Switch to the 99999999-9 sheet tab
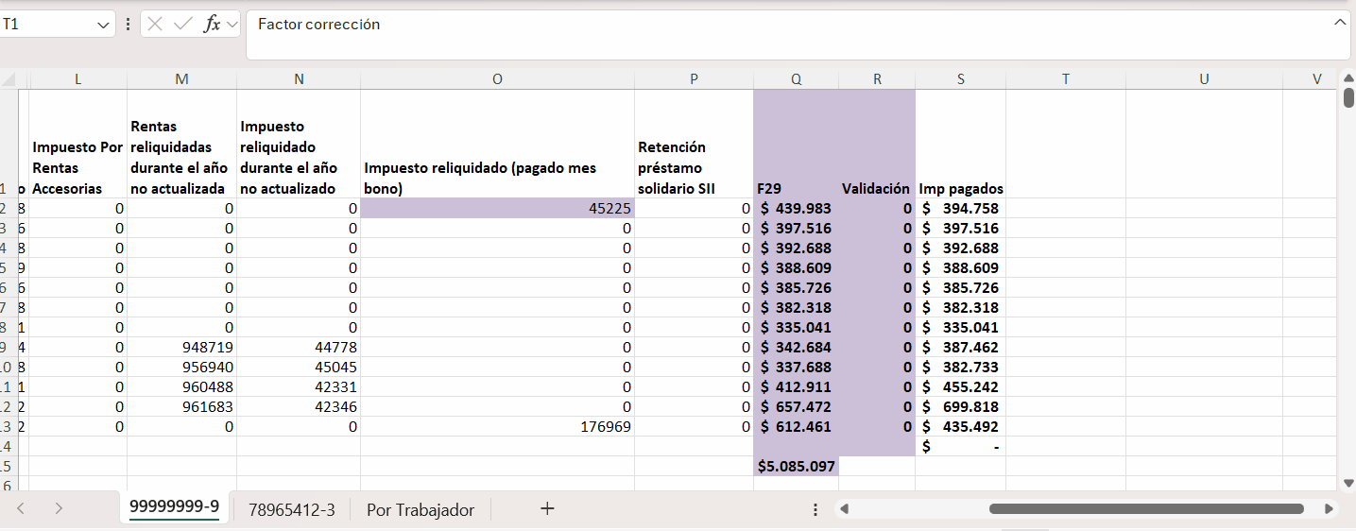 (x=175, y=507)
